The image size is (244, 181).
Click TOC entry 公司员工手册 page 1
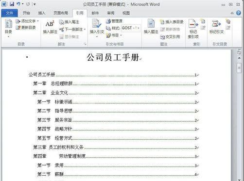(114, 75)
